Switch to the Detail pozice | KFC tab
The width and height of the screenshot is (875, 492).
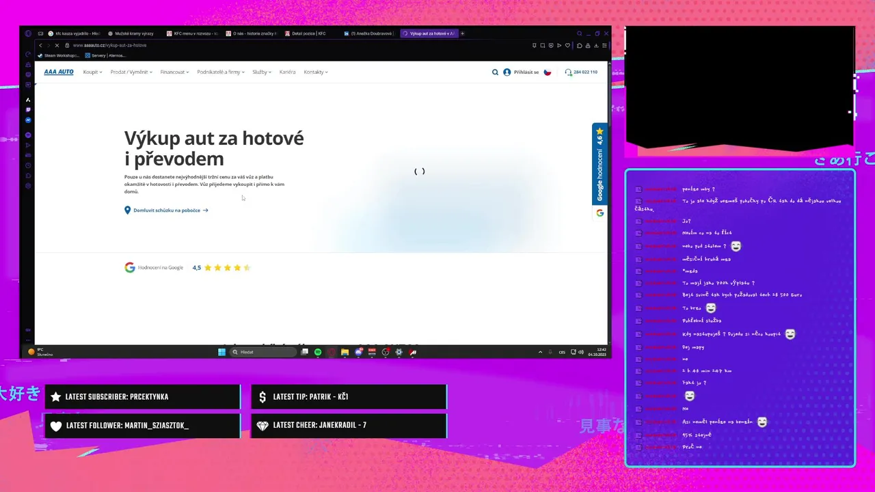309,33
